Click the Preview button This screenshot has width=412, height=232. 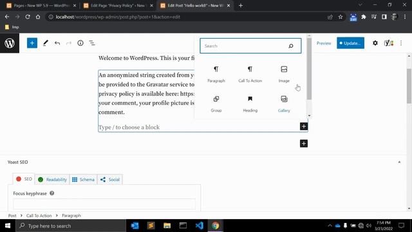click(324, 43)
